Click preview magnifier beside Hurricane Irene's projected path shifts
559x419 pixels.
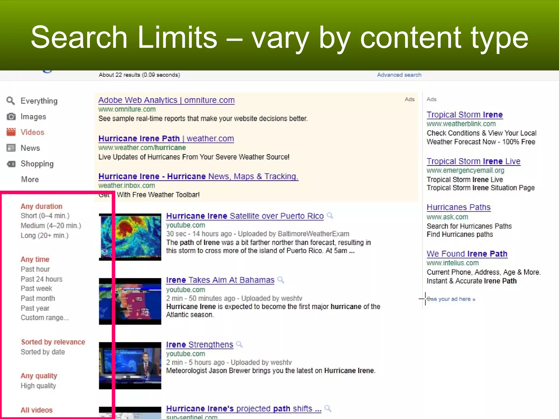coord(328,408)
